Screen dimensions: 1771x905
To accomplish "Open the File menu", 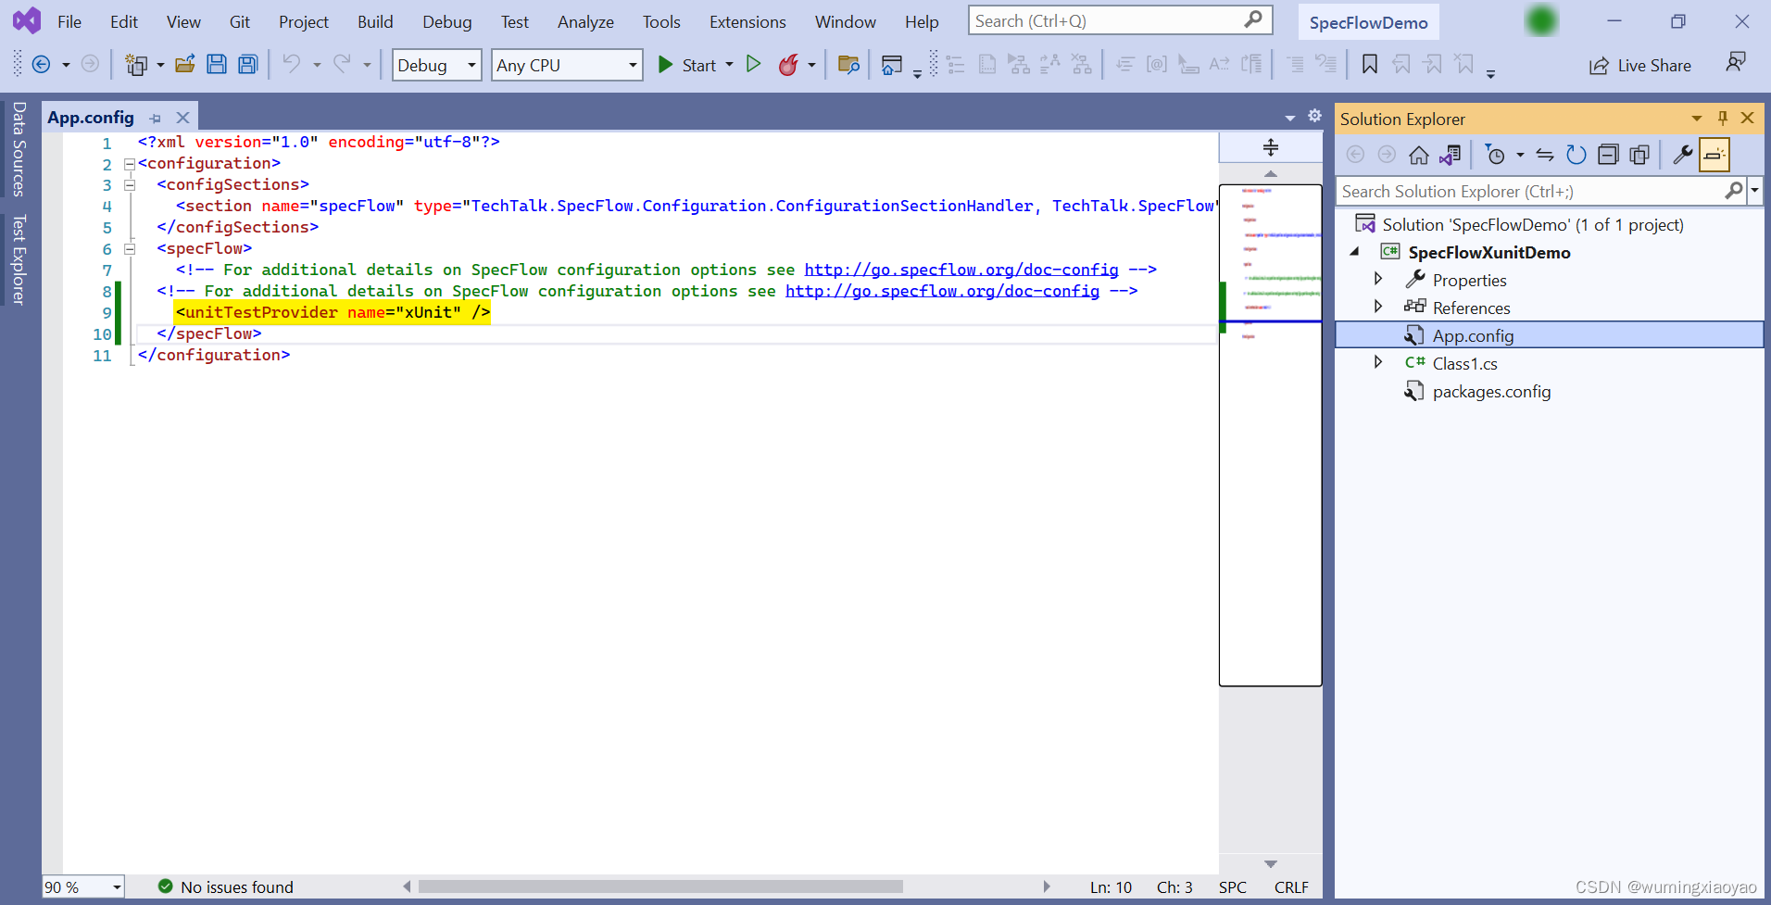I will 69,21.
